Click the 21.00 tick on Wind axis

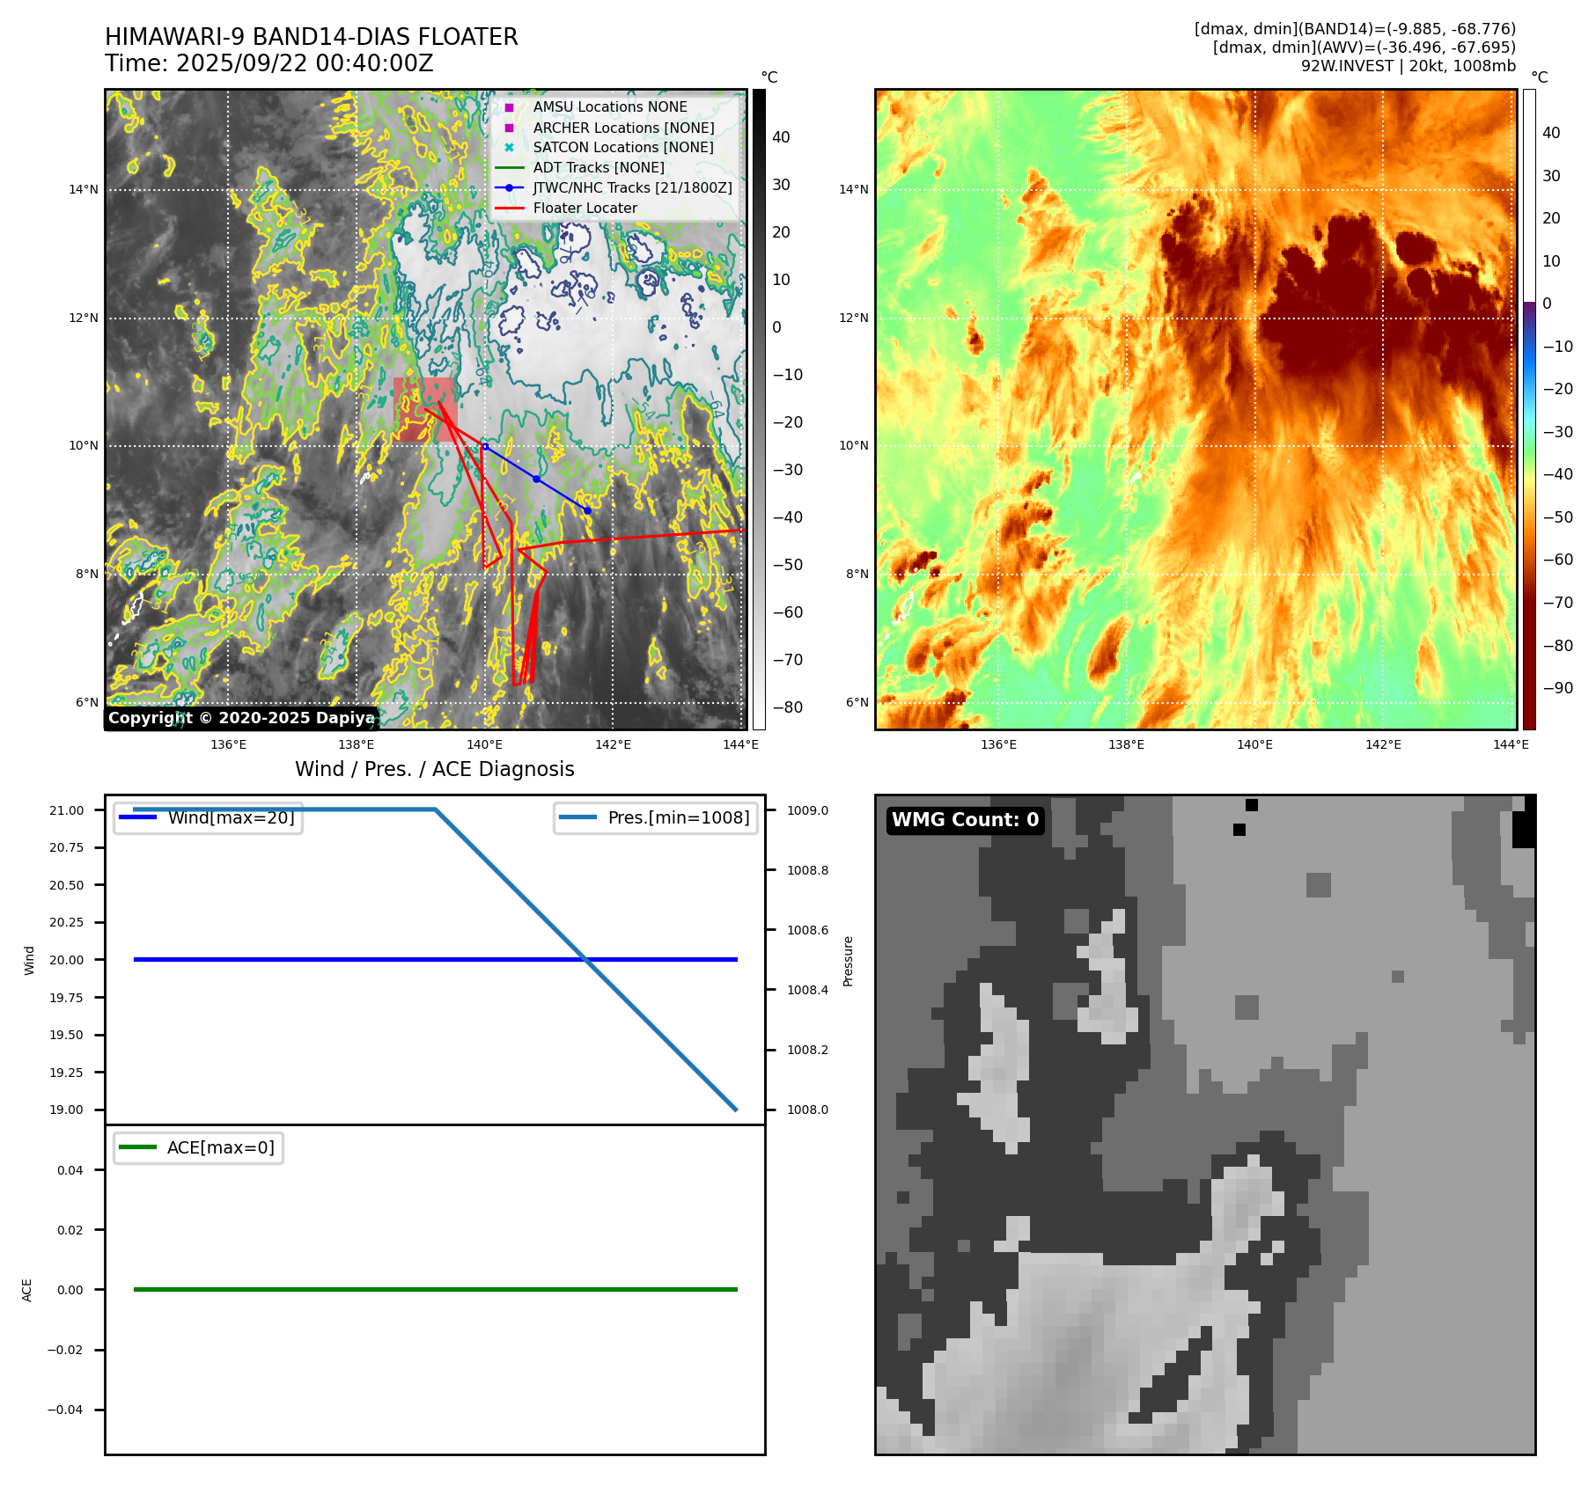coord(67,810)
